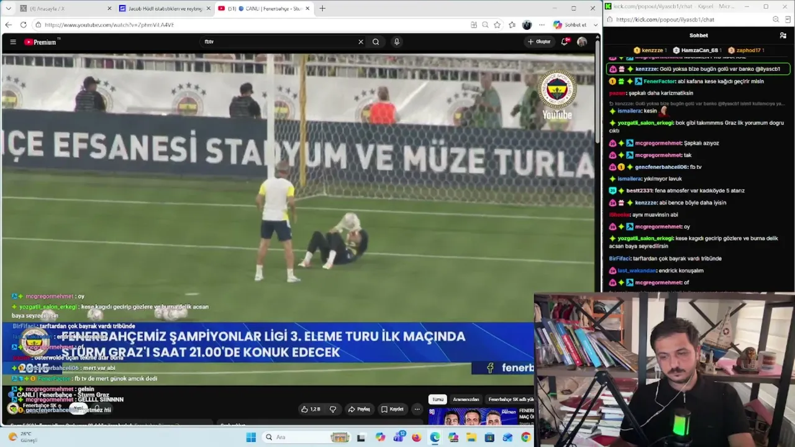Open the Windows Start menu

coord(251,437)
